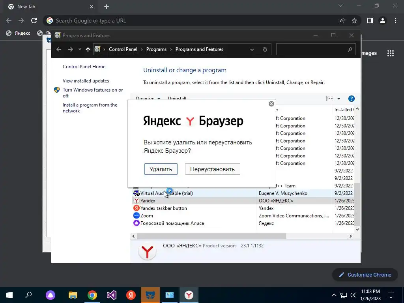404x303 pixels.
Task: Click Customize Chrome button
Action: 365,275
